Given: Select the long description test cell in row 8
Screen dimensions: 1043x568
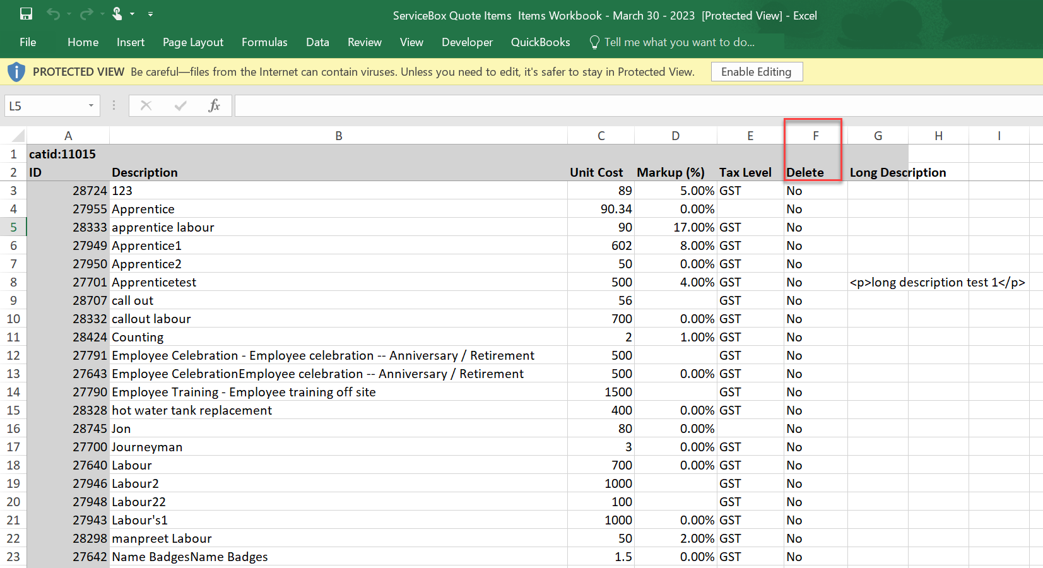Looking at the screenshot, I should coord(877,283).
